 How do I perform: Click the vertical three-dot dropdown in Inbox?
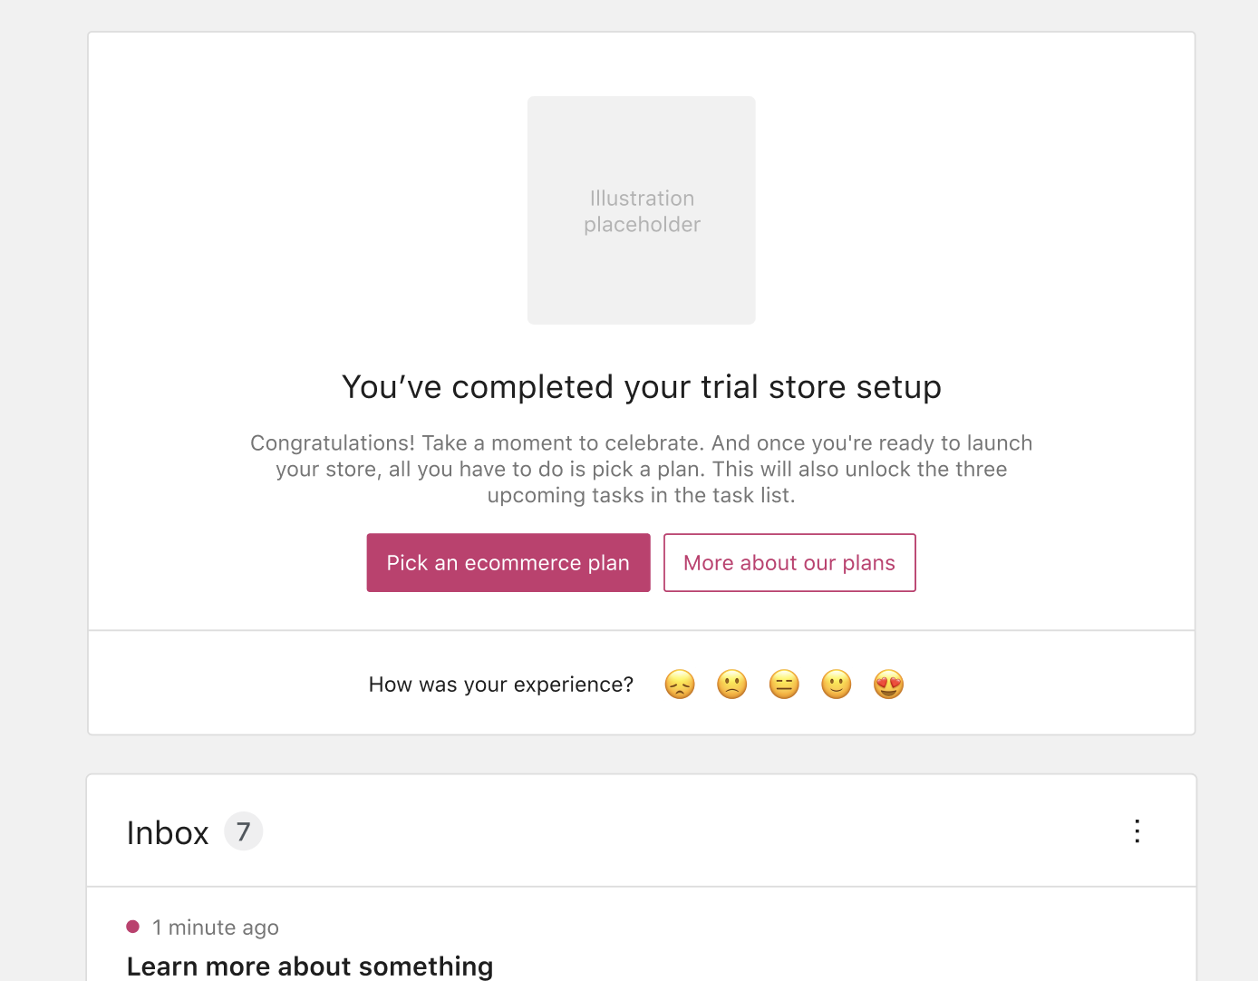click(1137, 830)
